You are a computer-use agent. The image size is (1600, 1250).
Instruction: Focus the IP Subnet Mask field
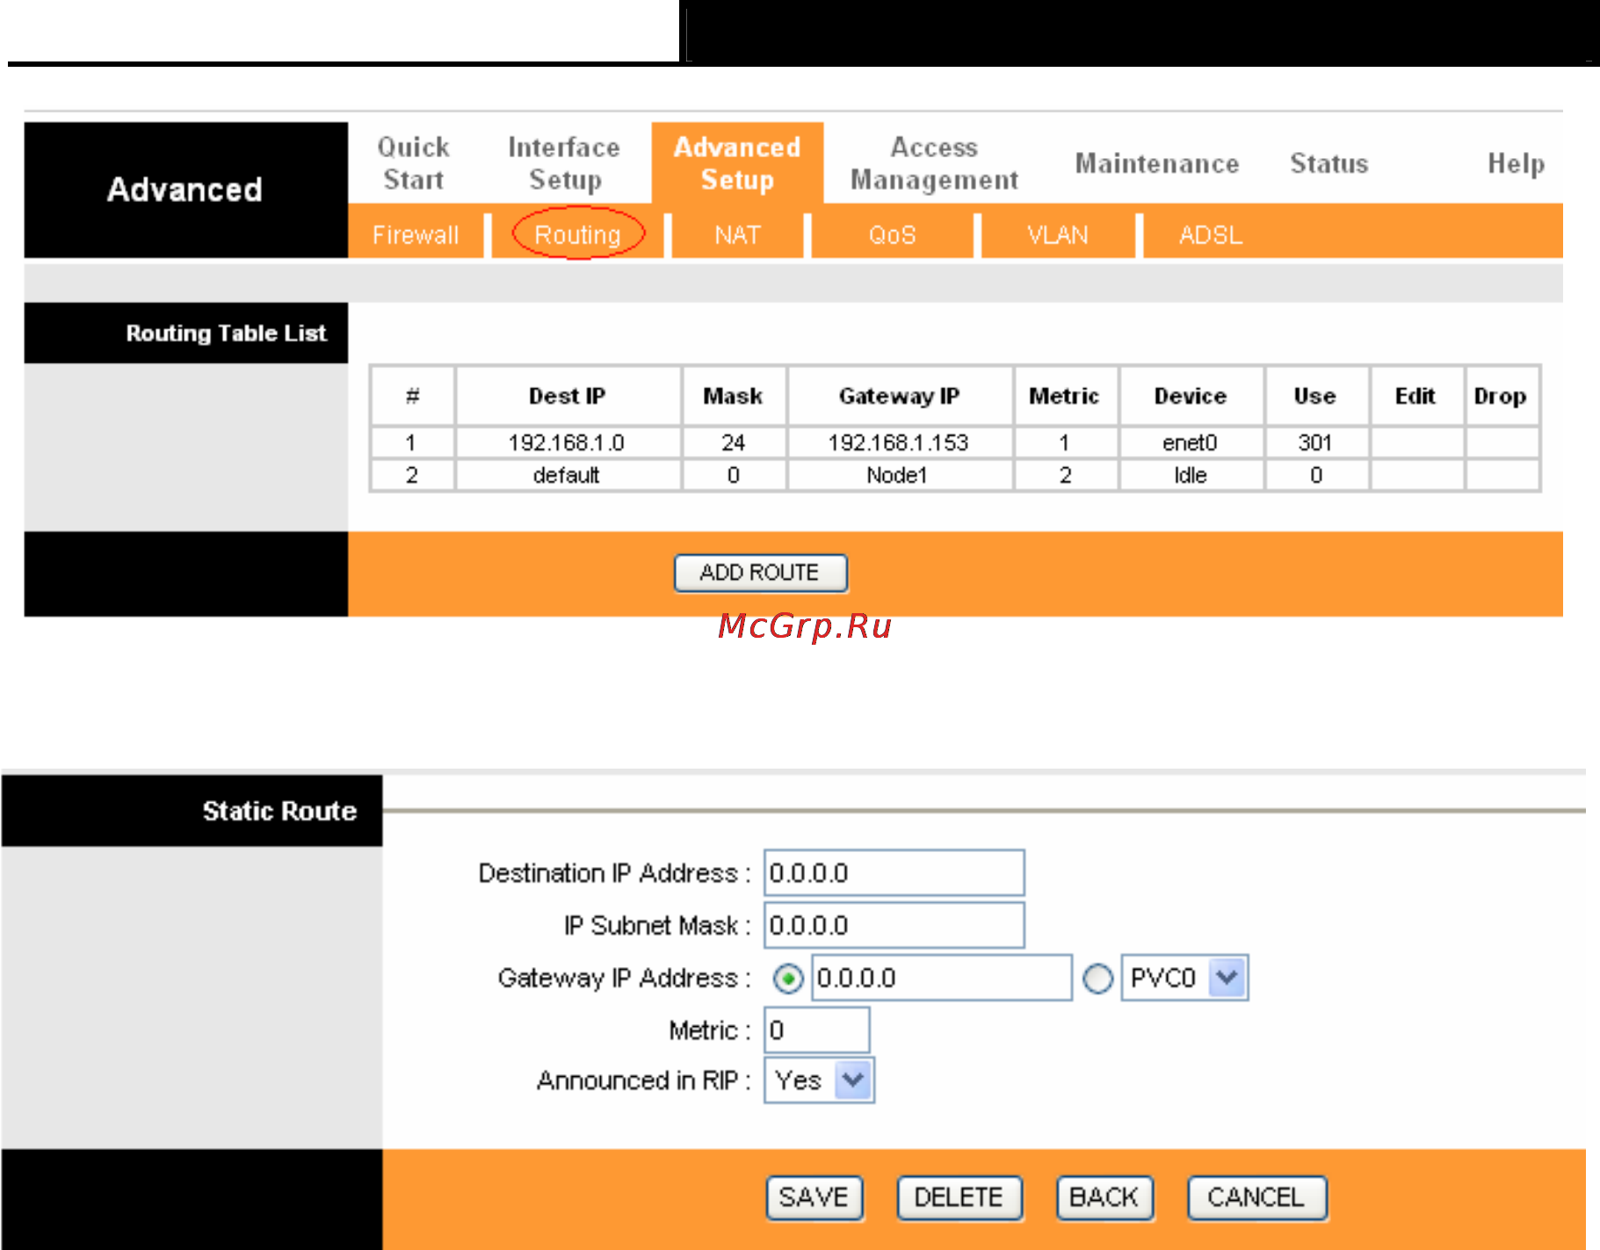coord(894,925)
